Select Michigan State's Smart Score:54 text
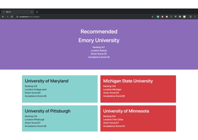The width and height of the screenshot is (198, 140). coord(111,93)
